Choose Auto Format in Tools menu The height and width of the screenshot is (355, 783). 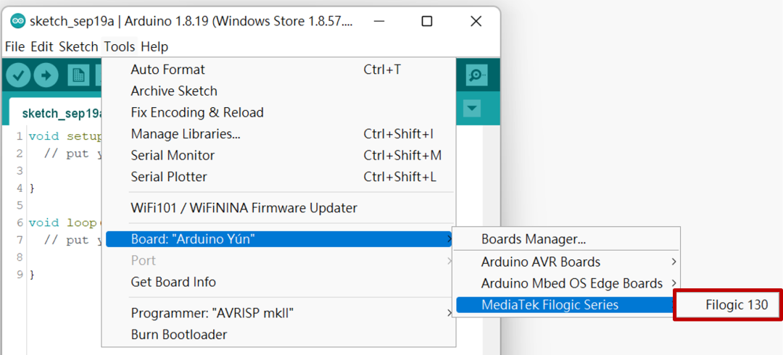pos(167,70)
